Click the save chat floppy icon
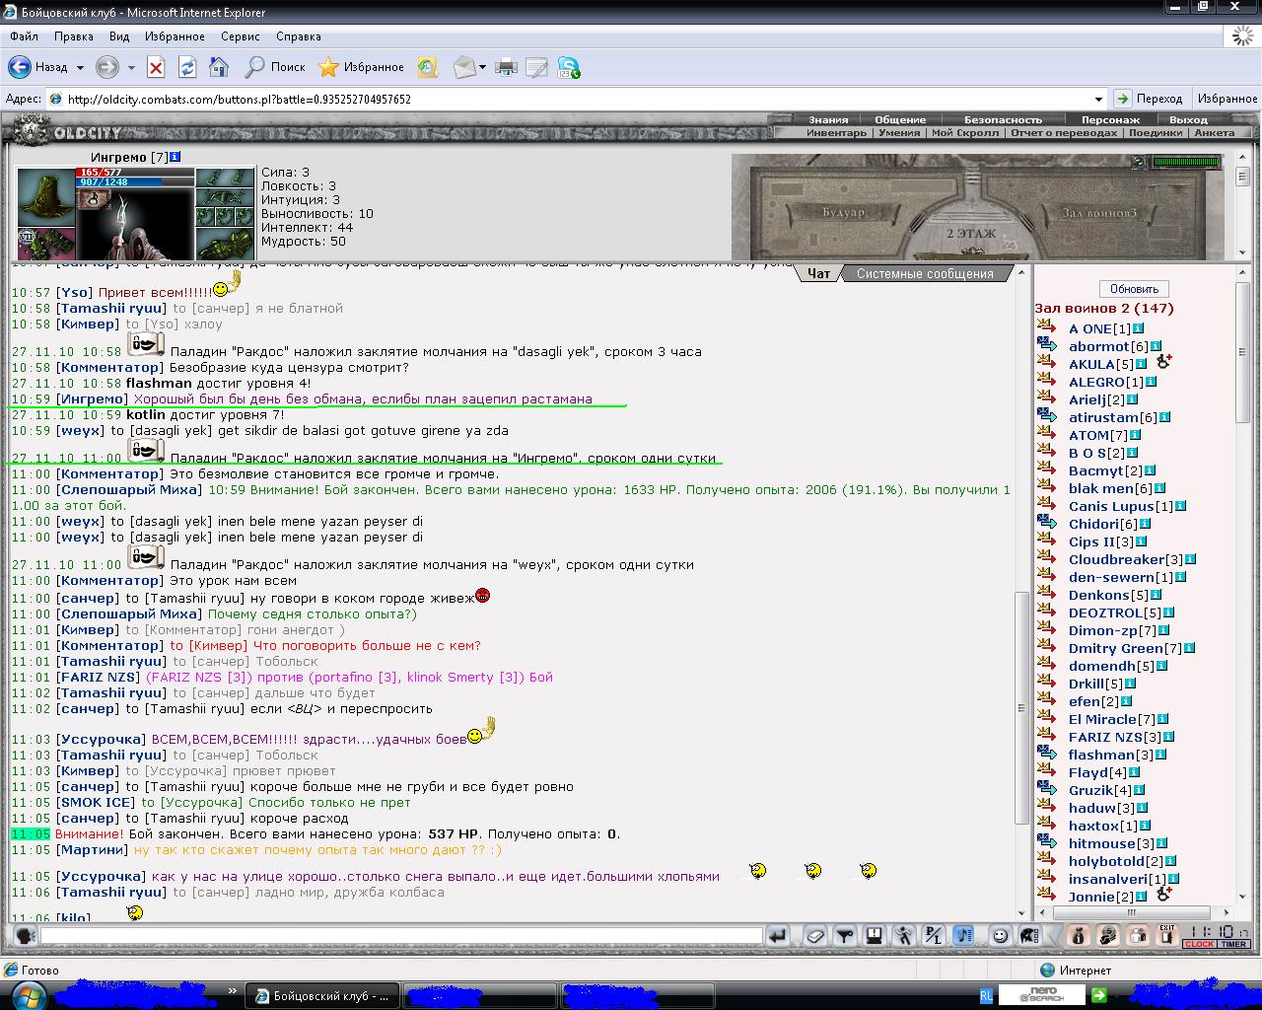Screen dimensions: 1262x1010 point(874,936)
